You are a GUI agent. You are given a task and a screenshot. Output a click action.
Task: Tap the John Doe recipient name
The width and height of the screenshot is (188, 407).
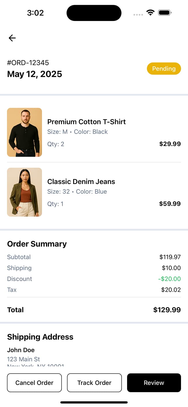[x=21, y=350]
